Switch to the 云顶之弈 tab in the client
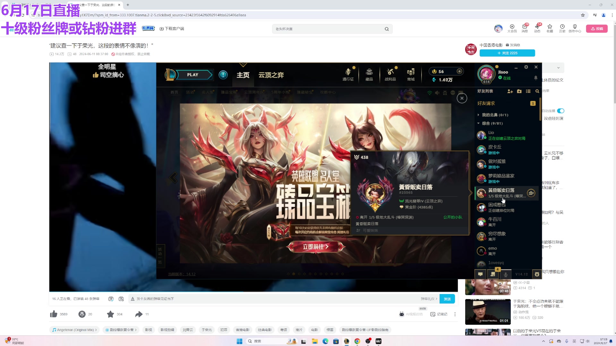Image resolution: width=616 pixels, height=346 pixels. click(271, 75)
